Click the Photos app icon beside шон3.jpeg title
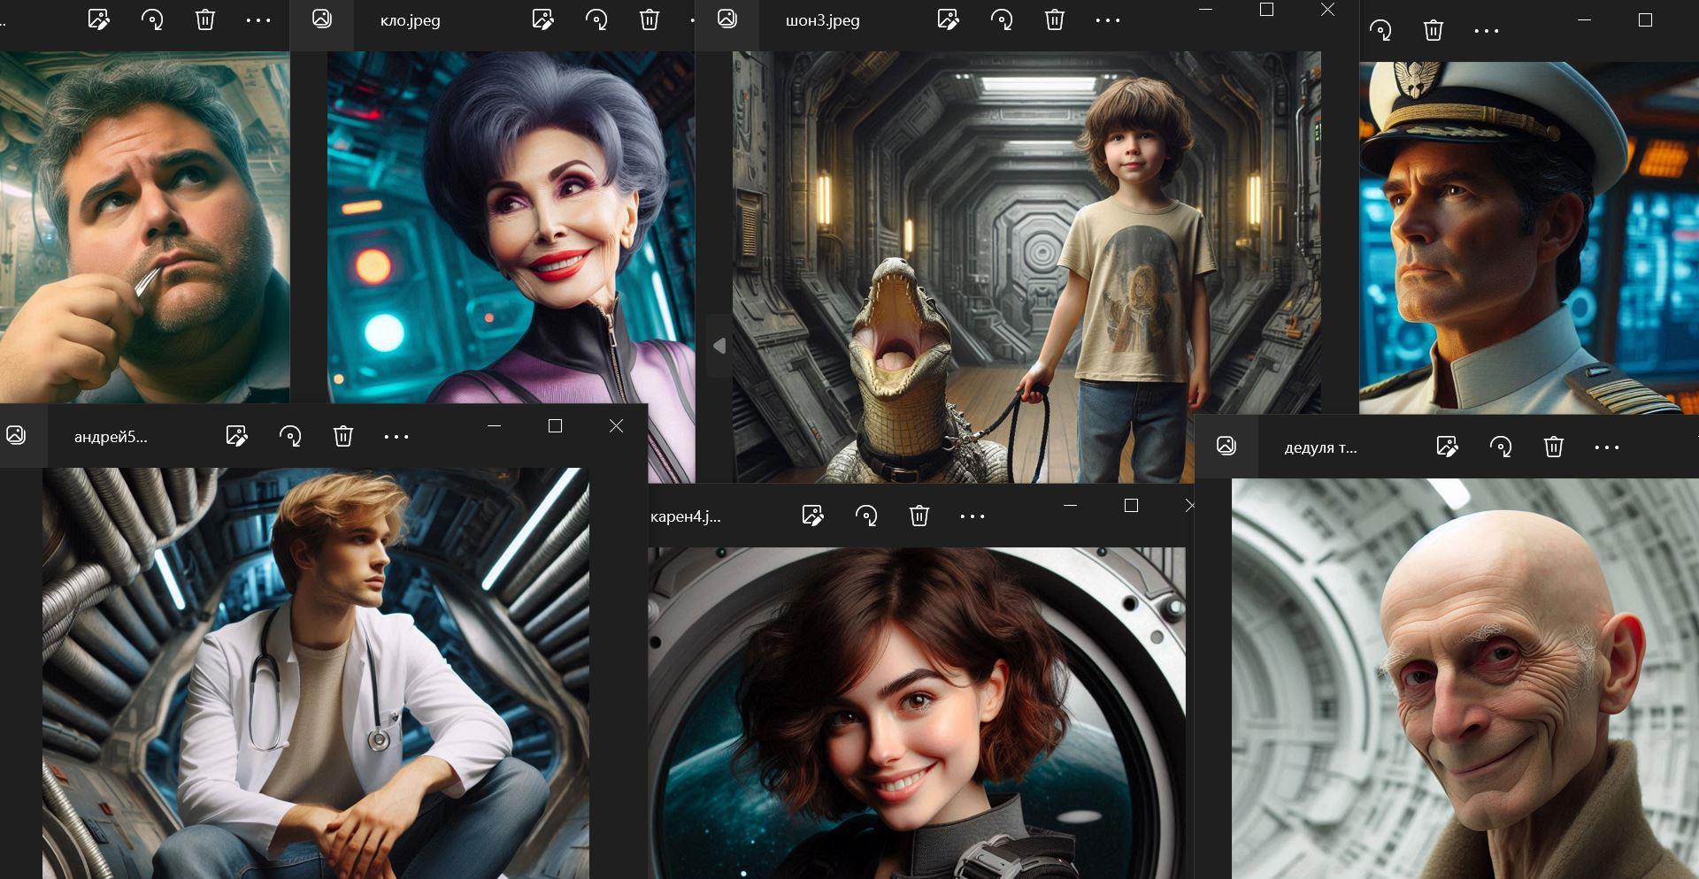The image size is (1699, 879). (x=727, y=19)
